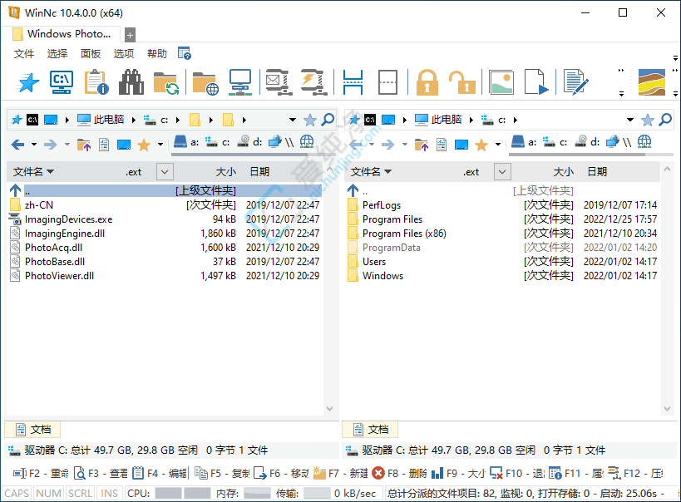Open right panel .ext filter dropdown
Screen dimensions: 681x502
502,171
